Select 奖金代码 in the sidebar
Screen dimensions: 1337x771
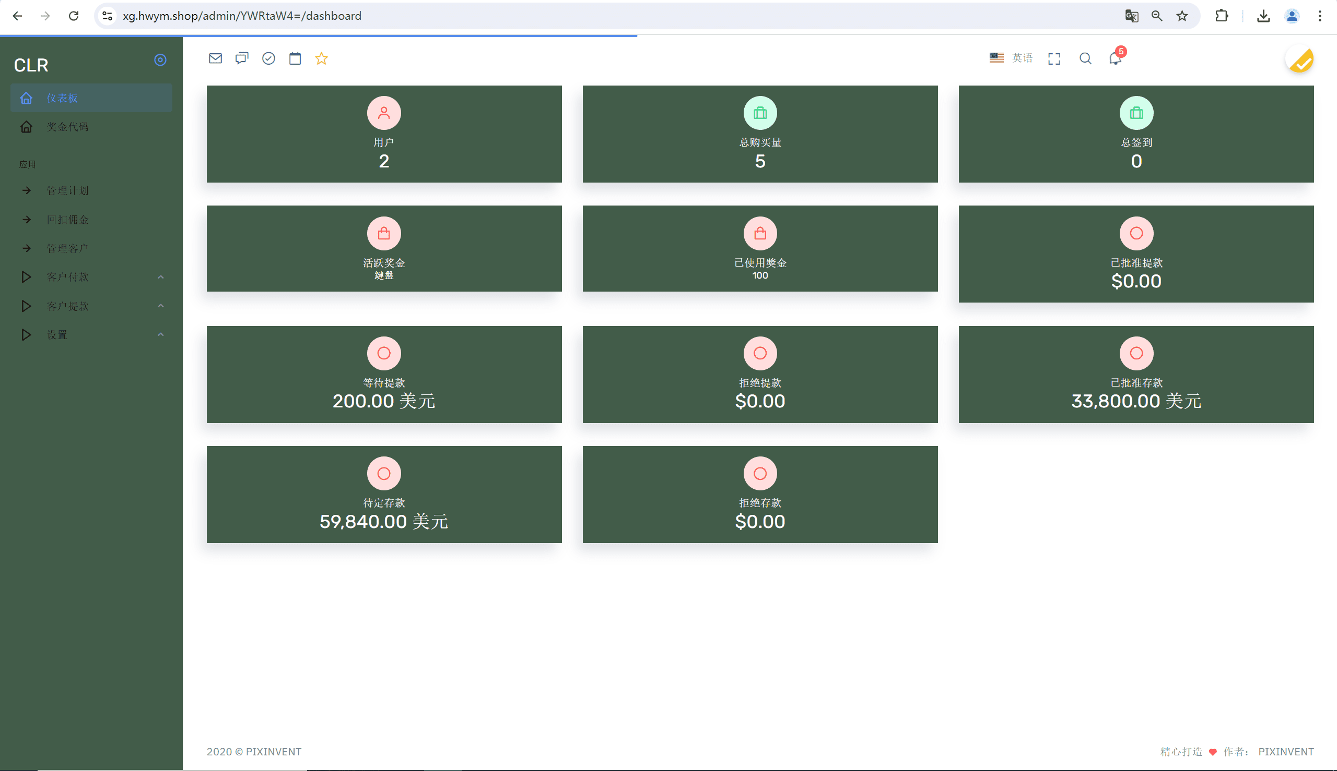pos(68,127)
